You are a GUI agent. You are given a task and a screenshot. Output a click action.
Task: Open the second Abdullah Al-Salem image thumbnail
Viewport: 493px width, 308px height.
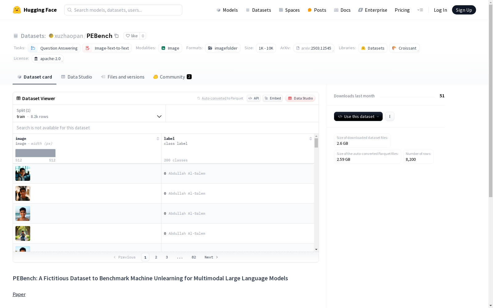pos(23,193)
